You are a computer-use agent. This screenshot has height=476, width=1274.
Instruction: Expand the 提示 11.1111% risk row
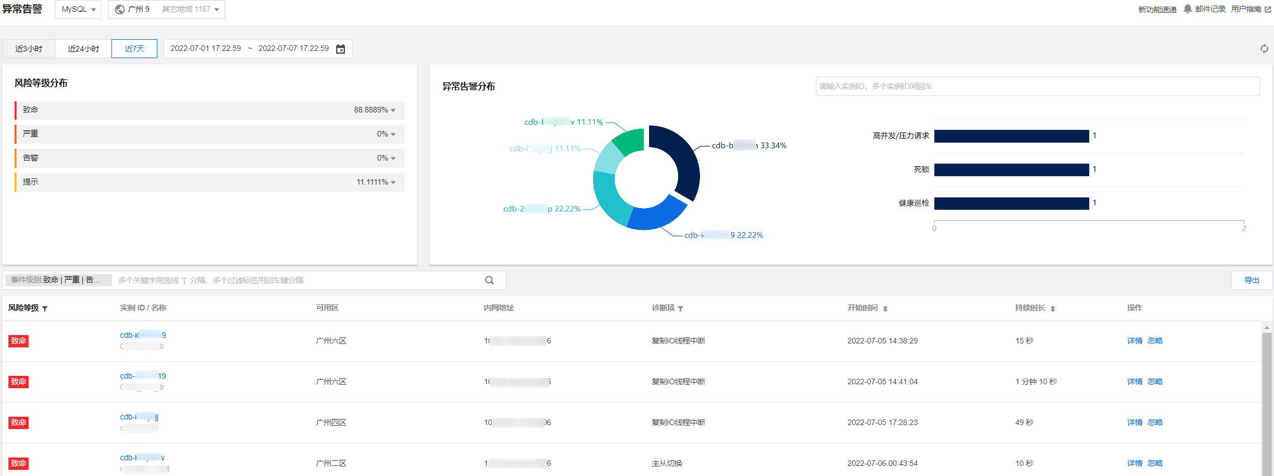[209, 182]
